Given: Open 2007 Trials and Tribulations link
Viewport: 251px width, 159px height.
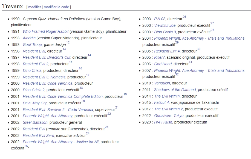Looking at the screenshot, I should (199, 70).
